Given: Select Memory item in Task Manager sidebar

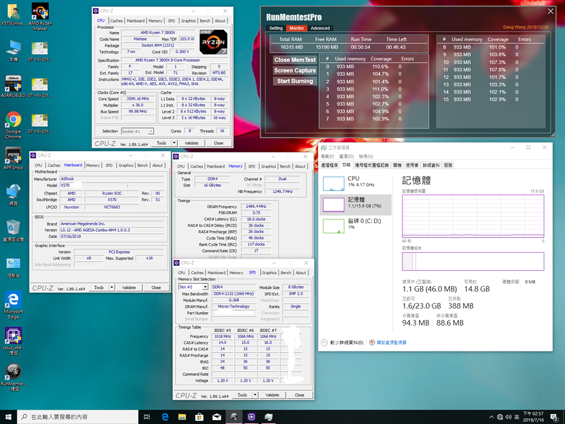Looking at the screenshot, I should click(x=355, y=205).
